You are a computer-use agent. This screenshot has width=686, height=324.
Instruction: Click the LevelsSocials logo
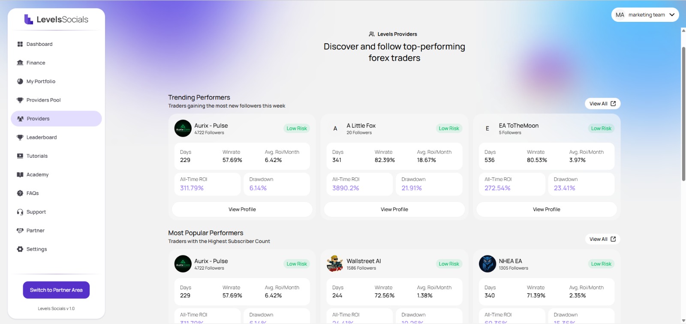pos(56,19)
